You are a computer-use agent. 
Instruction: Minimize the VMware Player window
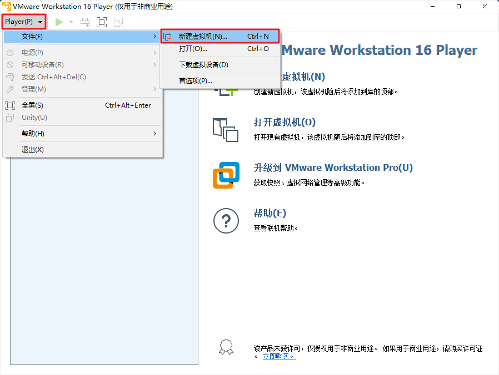[432, 6]
